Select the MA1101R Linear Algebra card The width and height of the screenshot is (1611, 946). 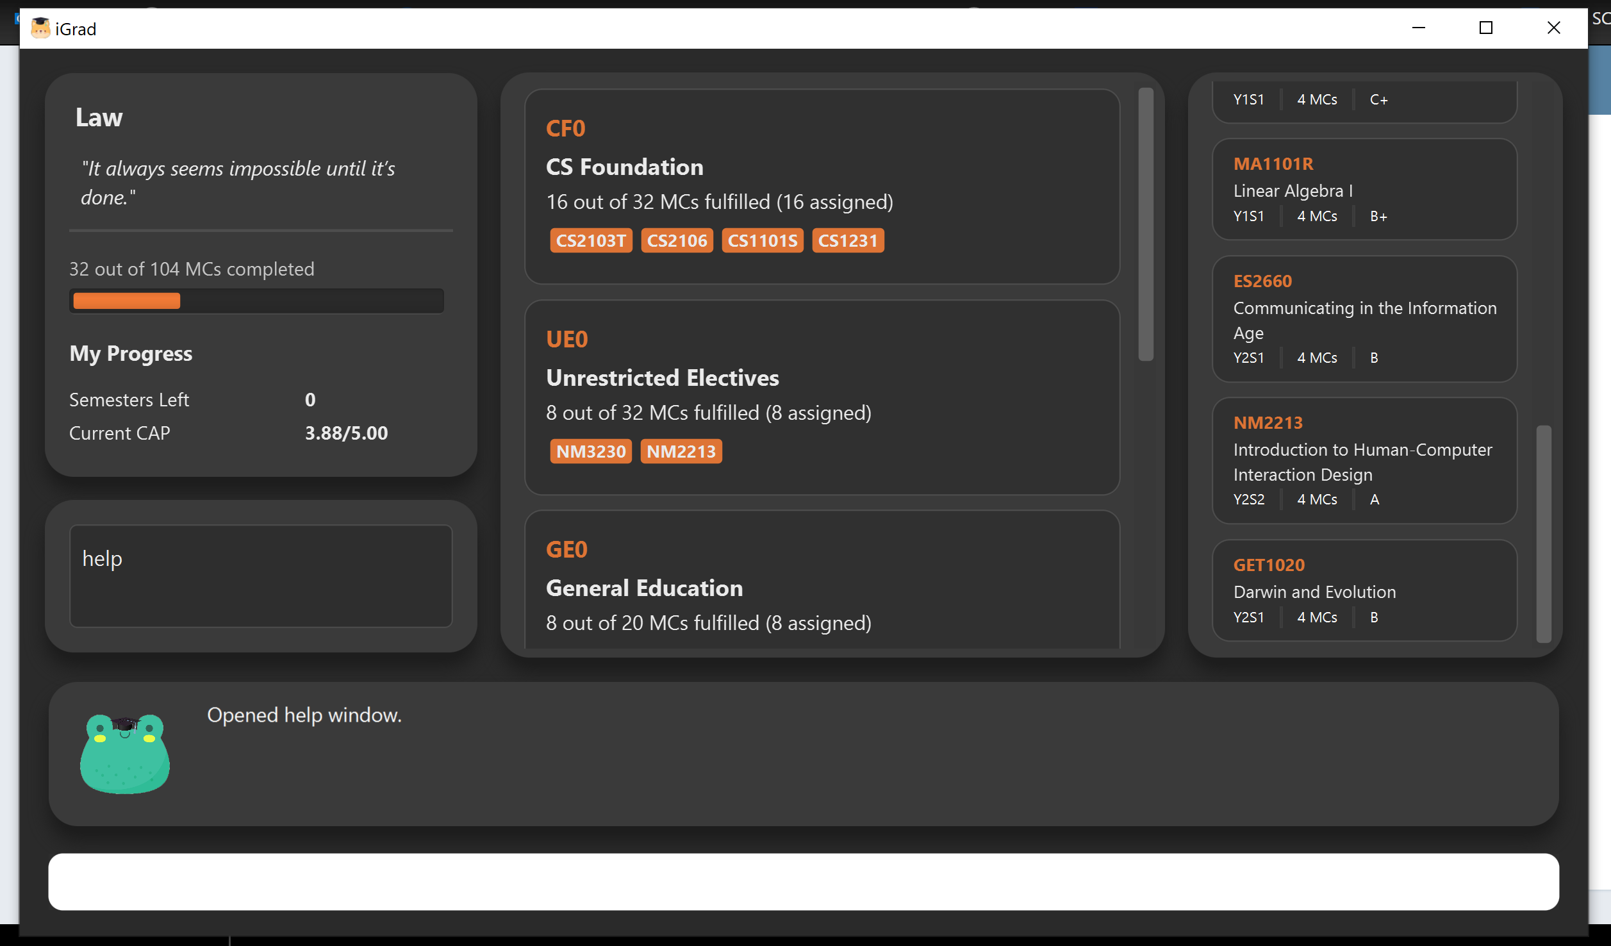[1364, 190]
